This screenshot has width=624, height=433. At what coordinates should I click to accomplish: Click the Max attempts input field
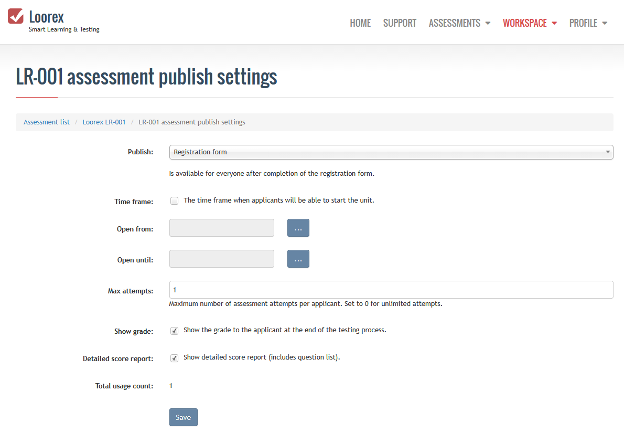[x=391, y=290]
